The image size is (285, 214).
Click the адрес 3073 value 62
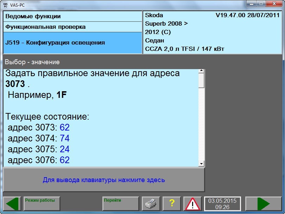[64, 127]
